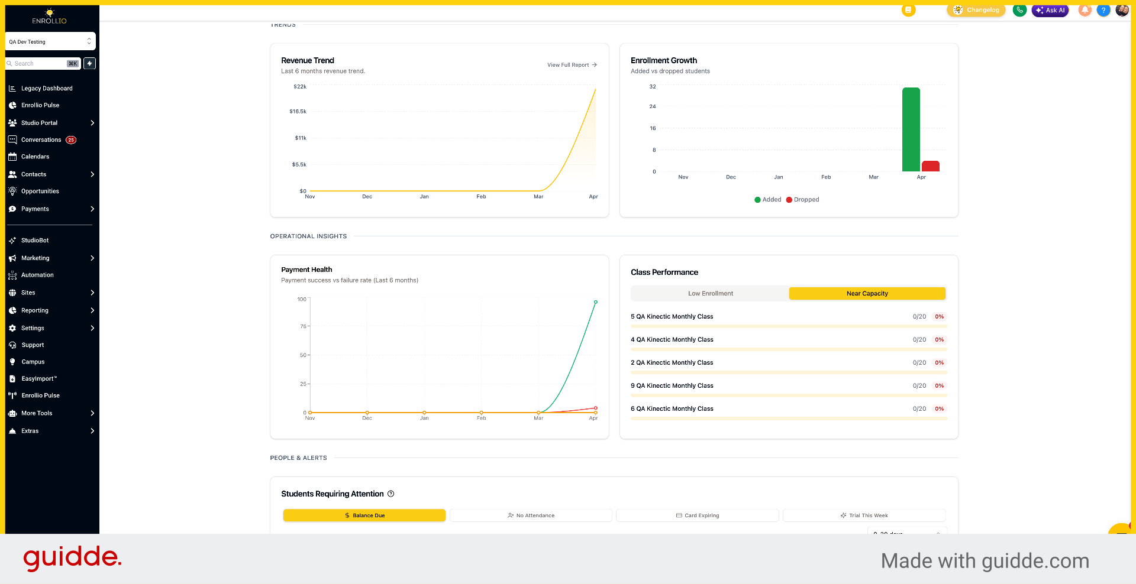The width and height of the screenshot is (1136, 584).
Task: Click the info icon beside Students Requiring Attention
Action: (x=390, y=494)
